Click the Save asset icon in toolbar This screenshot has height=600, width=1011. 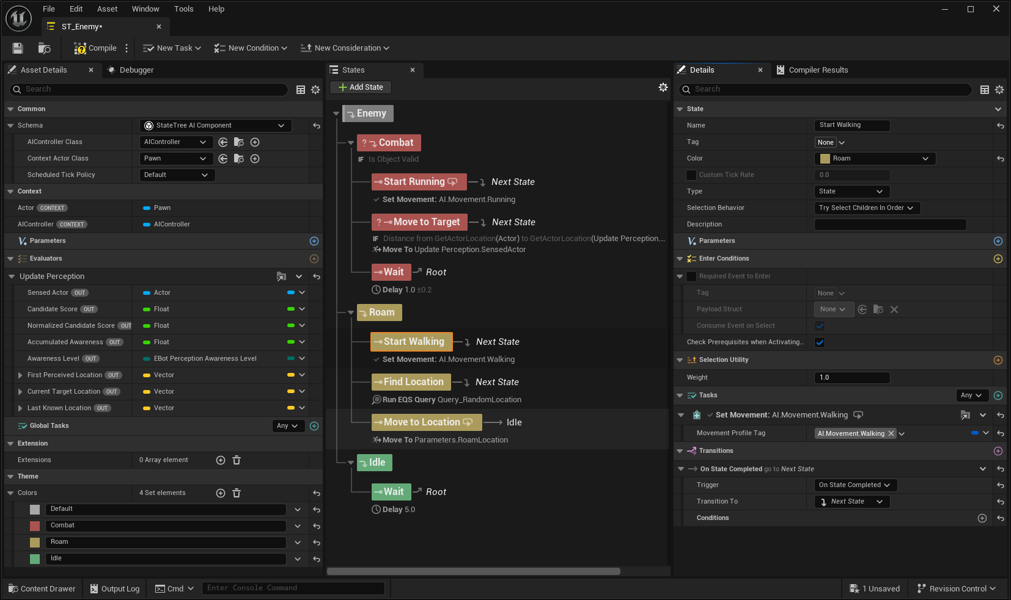coord(18,48)
